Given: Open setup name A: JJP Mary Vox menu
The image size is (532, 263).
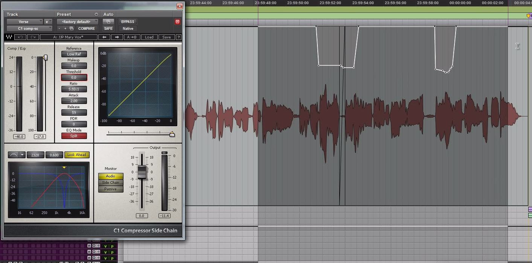Looking at the screenshot, I should click(69, 37).
